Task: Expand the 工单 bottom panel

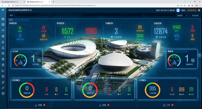Action: (x=168, y=105)
